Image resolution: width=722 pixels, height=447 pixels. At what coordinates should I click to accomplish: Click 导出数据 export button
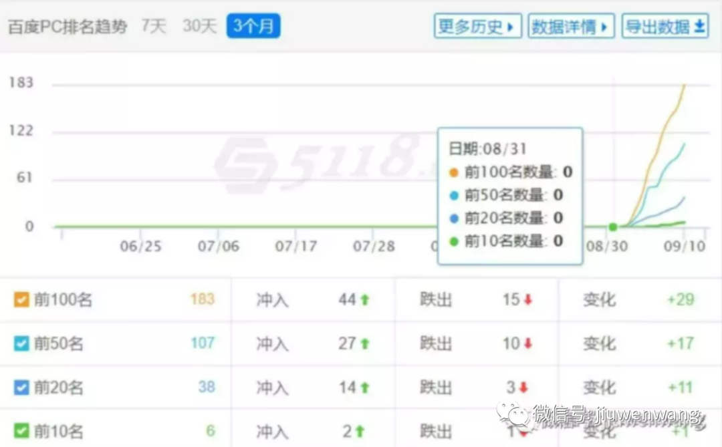click(x=665, y=26)
